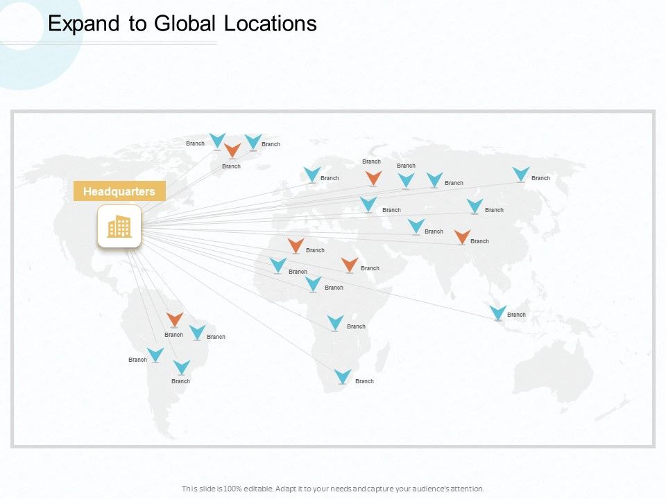Select the yellow Headquarters label

pyautogui.click(x=119, y=191)
